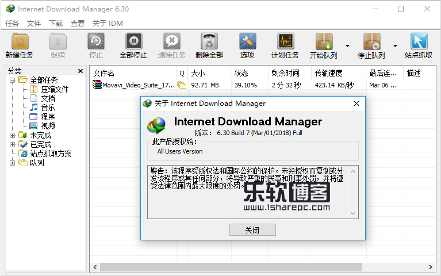The height and width of the screenshot is (276, 441).
Task: Click the horizontal scrollbar left arrow
Action: (95, 267)
